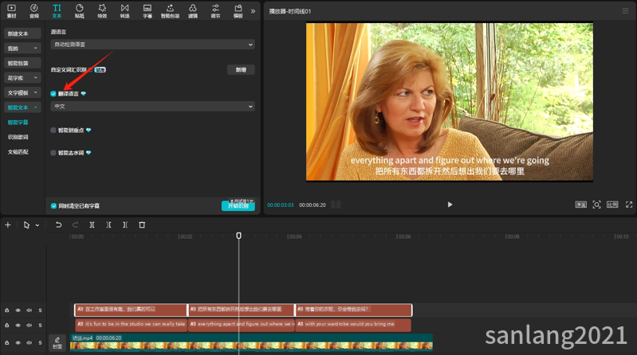
Task: Select 文稿匹配 sidebar item
Action: point(18,152)
